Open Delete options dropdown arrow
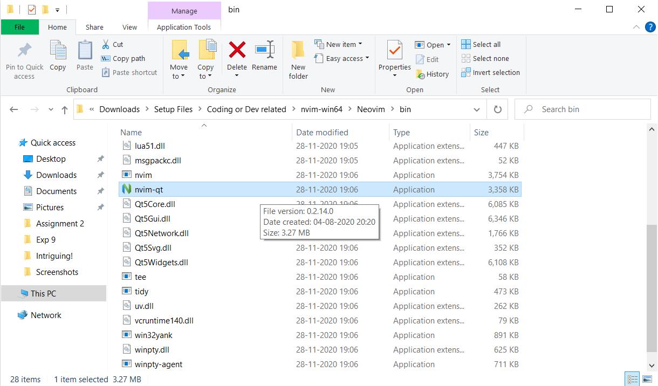 coord(237,75)
